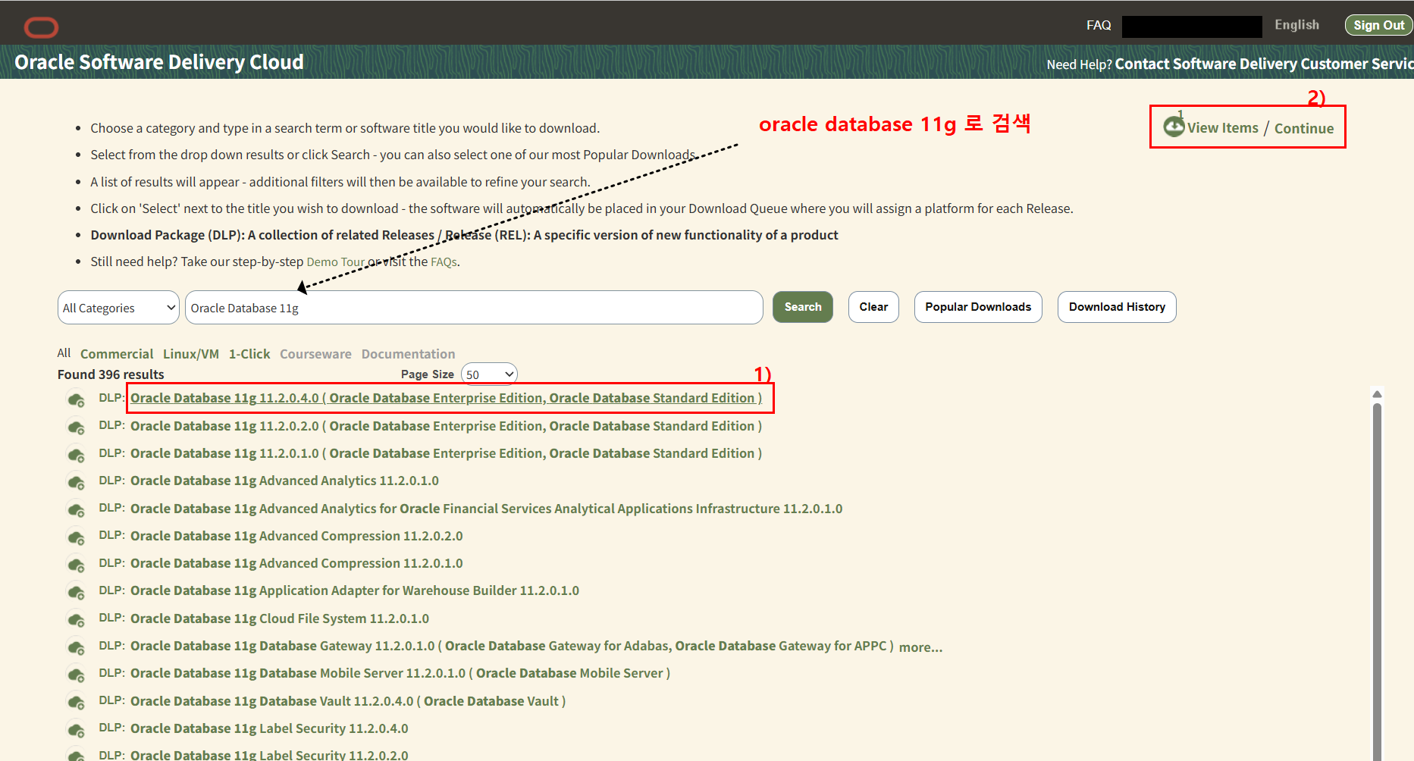Open Oracle Database 11g 11.2.0.4.0 package link

(446, 398)
